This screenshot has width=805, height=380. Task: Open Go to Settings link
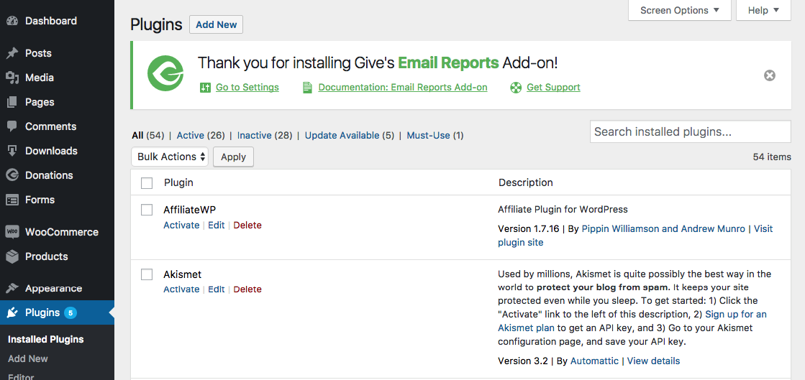[247, 88]
